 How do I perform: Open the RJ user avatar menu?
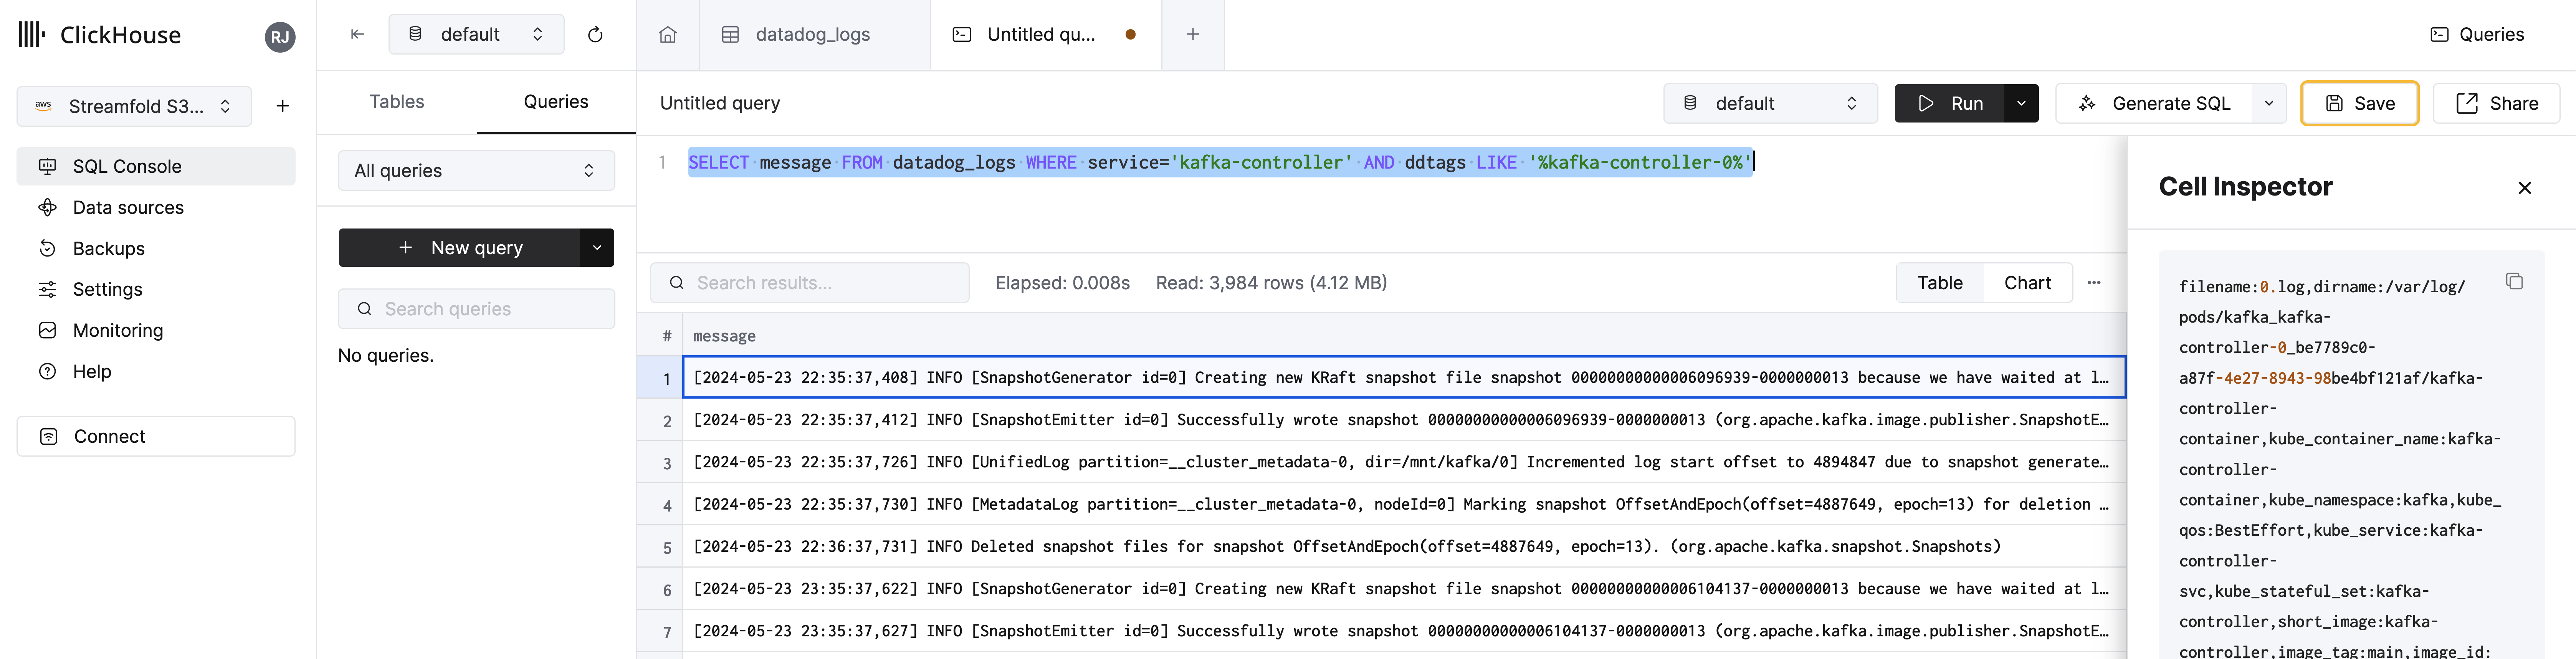coord(280,37)
